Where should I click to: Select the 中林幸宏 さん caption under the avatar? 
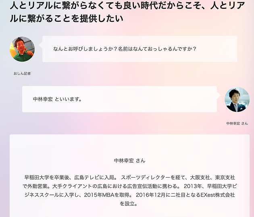pos(237,124)
